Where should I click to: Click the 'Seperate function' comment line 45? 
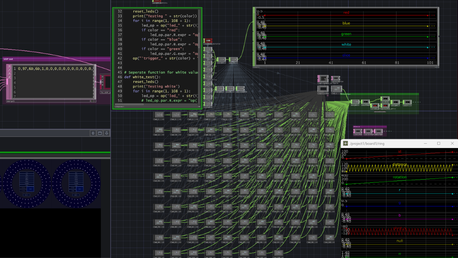[161, 72]
